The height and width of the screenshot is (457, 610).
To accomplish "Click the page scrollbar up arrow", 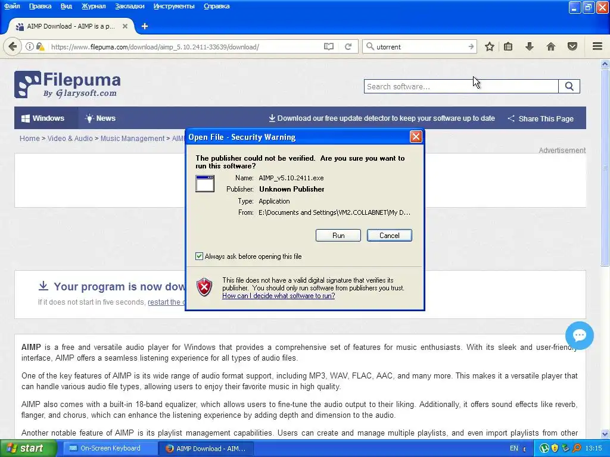I will [x=605, y=64].
